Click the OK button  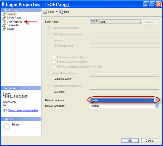[130, 141]
